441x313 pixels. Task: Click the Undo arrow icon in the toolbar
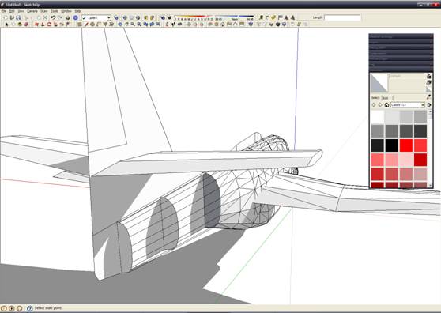tap(53, 17)
